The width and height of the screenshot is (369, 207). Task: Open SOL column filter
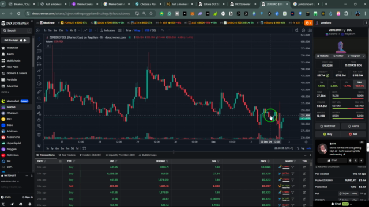coord(218,161)
